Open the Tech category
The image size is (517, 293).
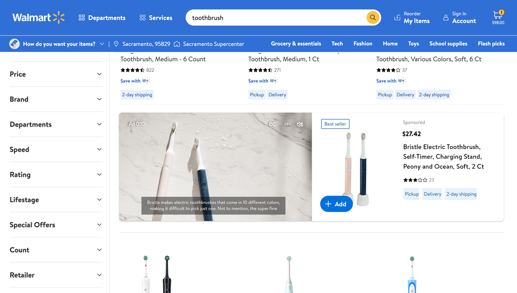[x=337, y=44]
